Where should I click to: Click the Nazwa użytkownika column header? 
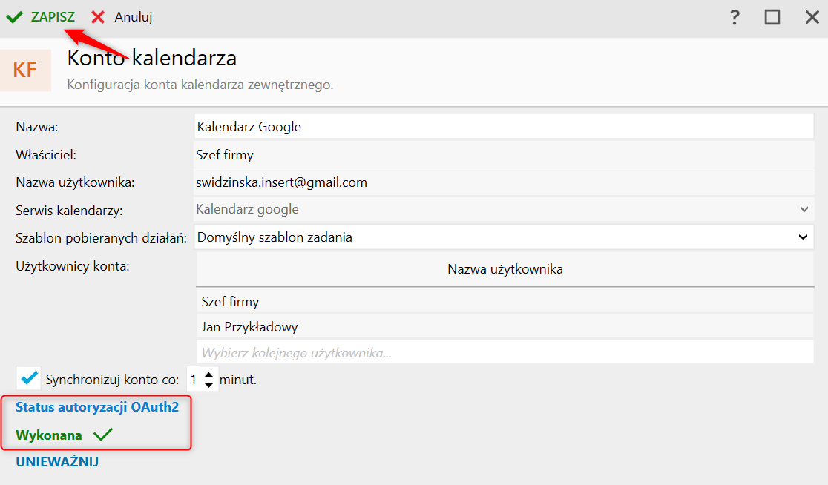point(505,269)
